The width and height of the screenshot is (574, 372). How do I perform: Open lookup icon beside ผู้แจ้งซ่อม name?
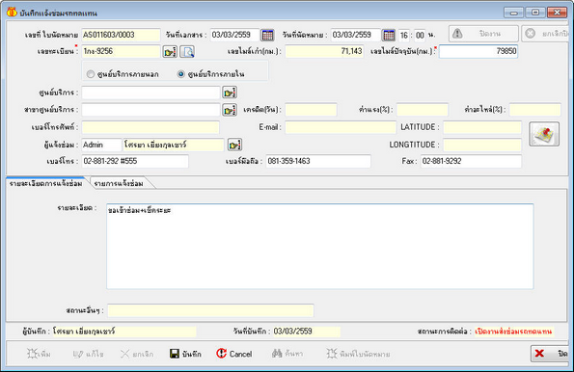[x=234, y=145]
